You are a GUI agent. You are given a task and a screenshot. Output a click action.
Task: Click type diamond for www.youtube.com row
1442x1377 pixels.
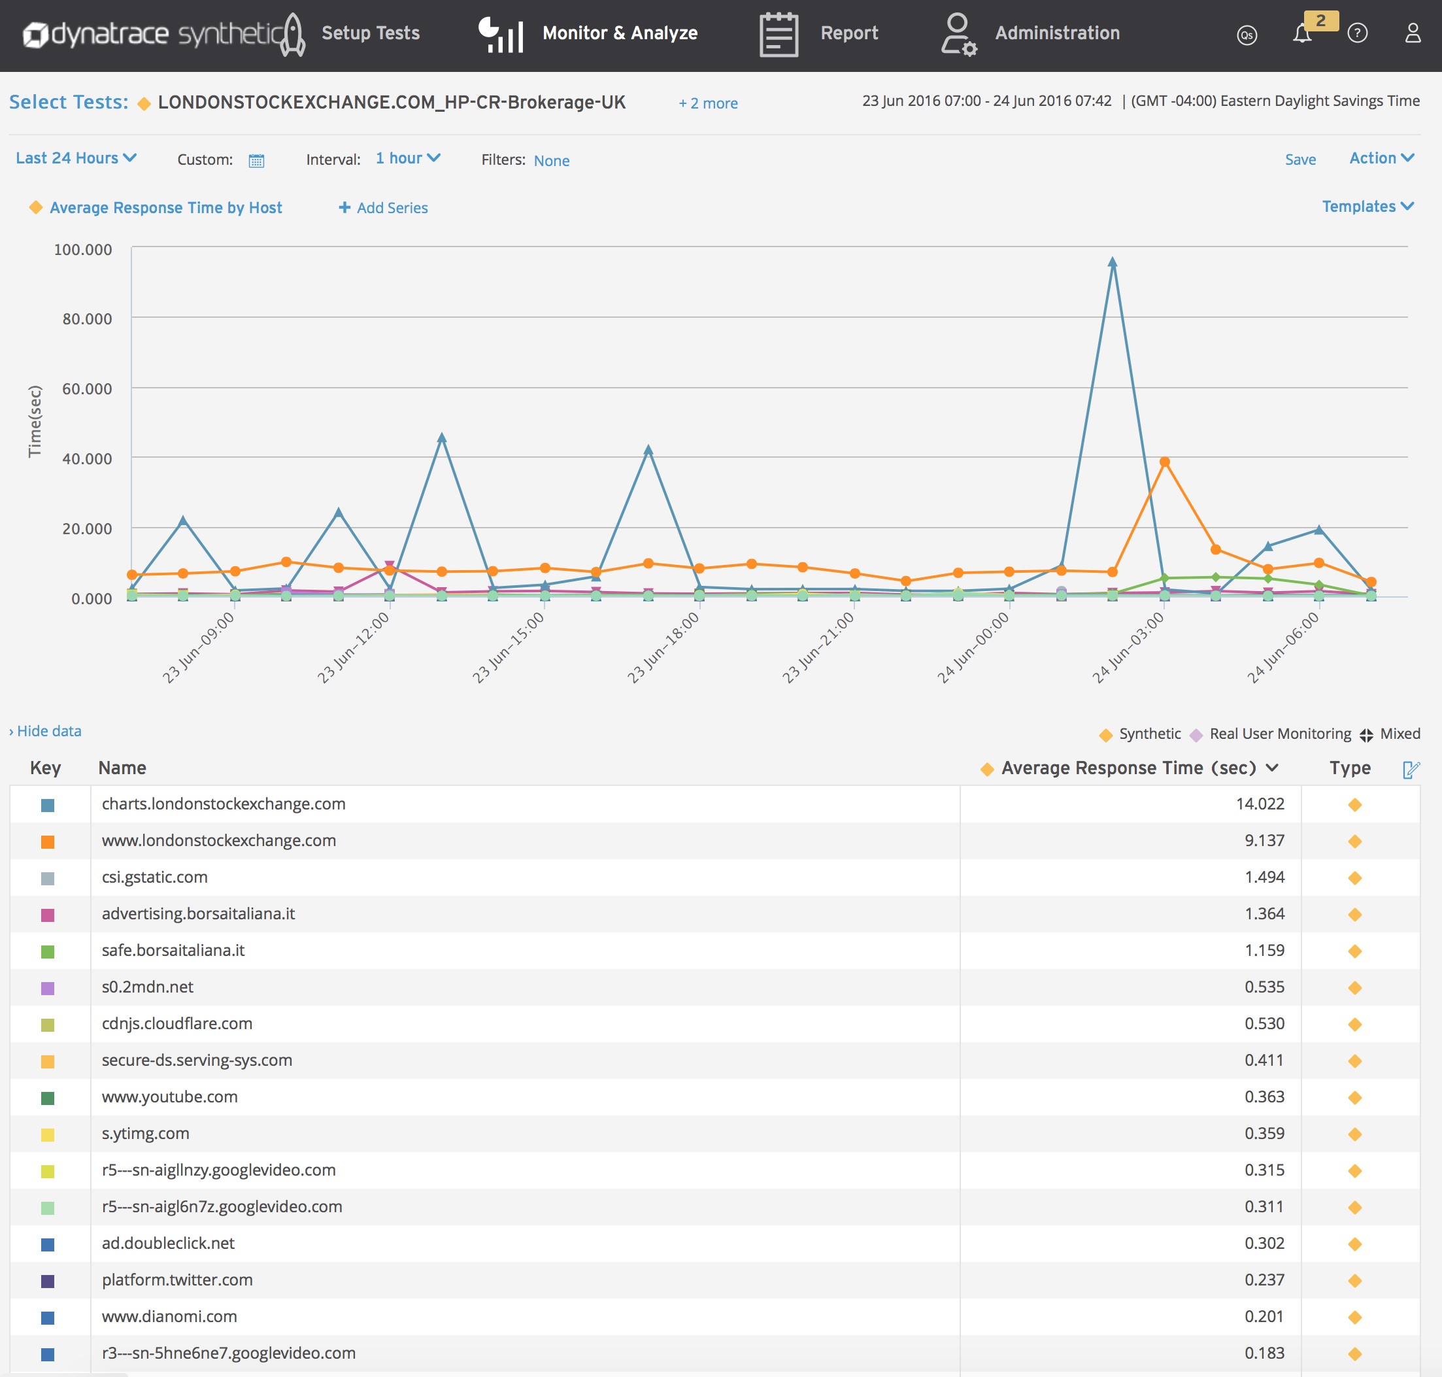[1354, 1097]
